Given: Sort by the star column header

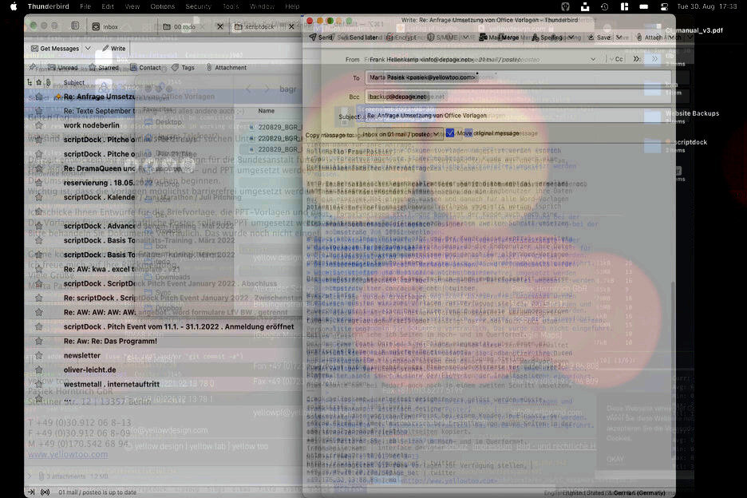Looking at the screenshot, I should click(x=39, y=82).
